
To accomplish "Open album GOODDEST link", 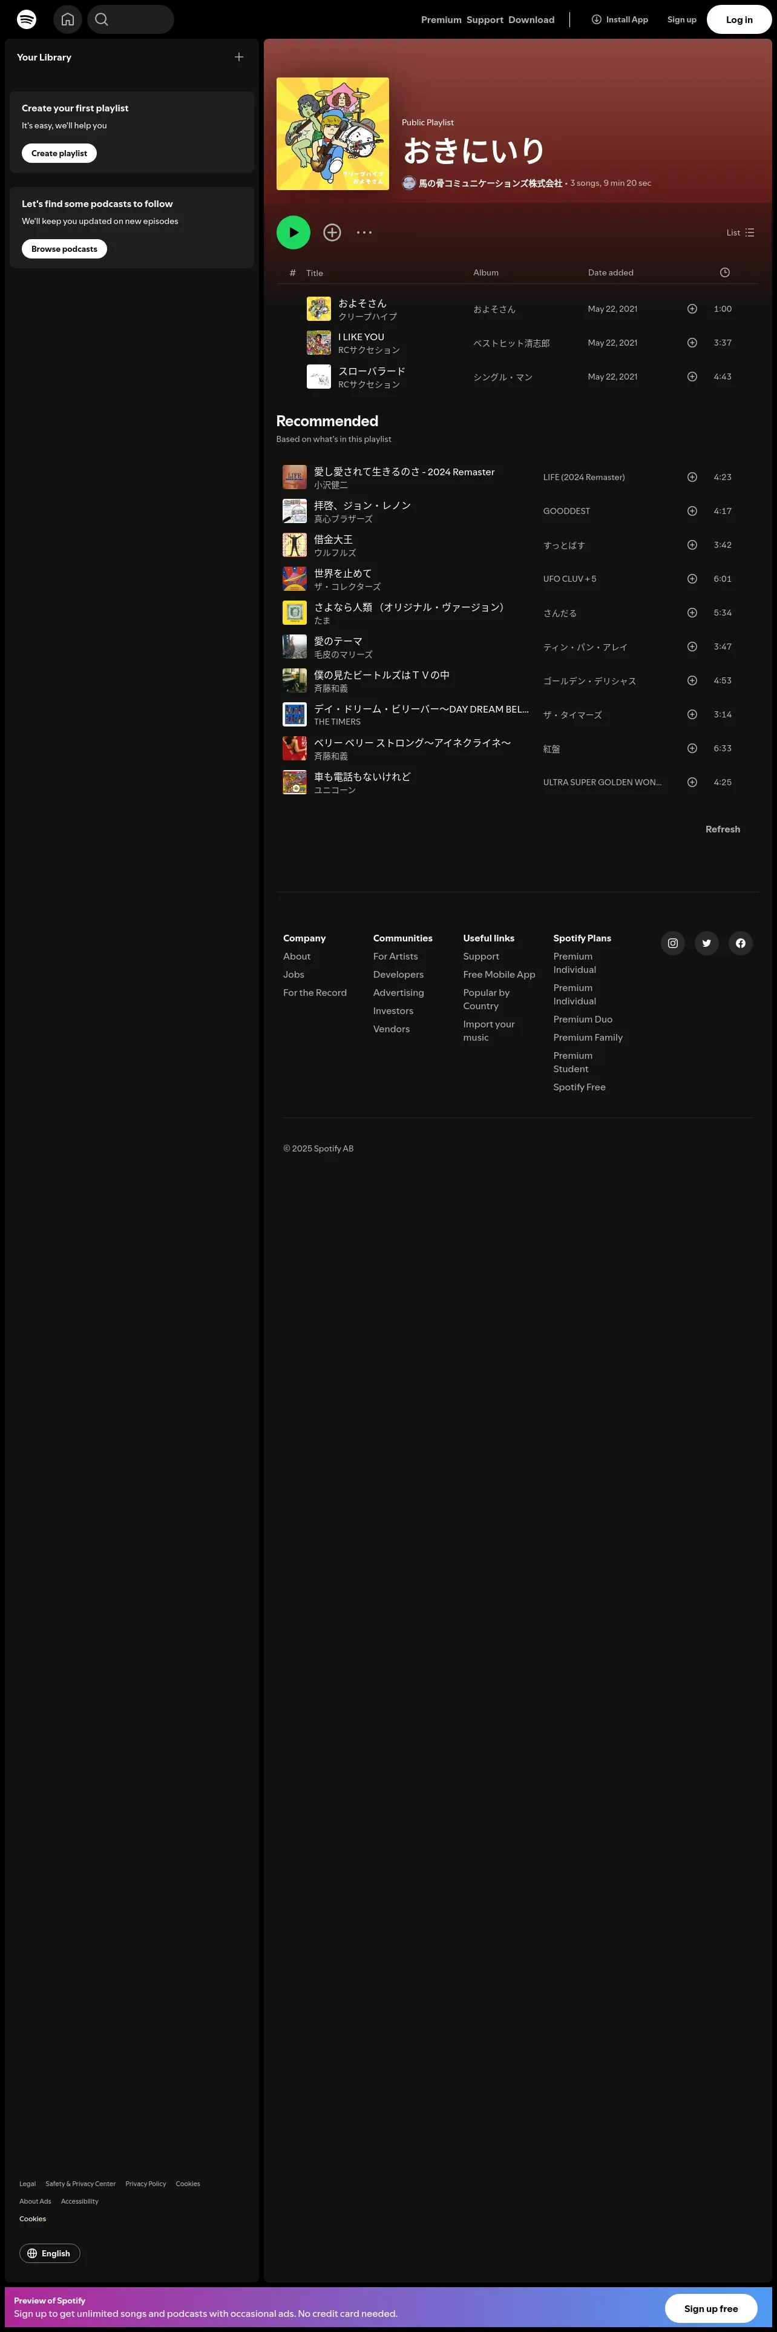I will pos(566,512).
